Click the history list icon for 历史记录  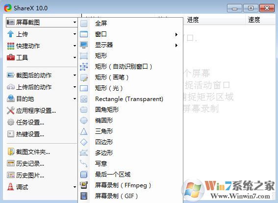coord(11,163)
